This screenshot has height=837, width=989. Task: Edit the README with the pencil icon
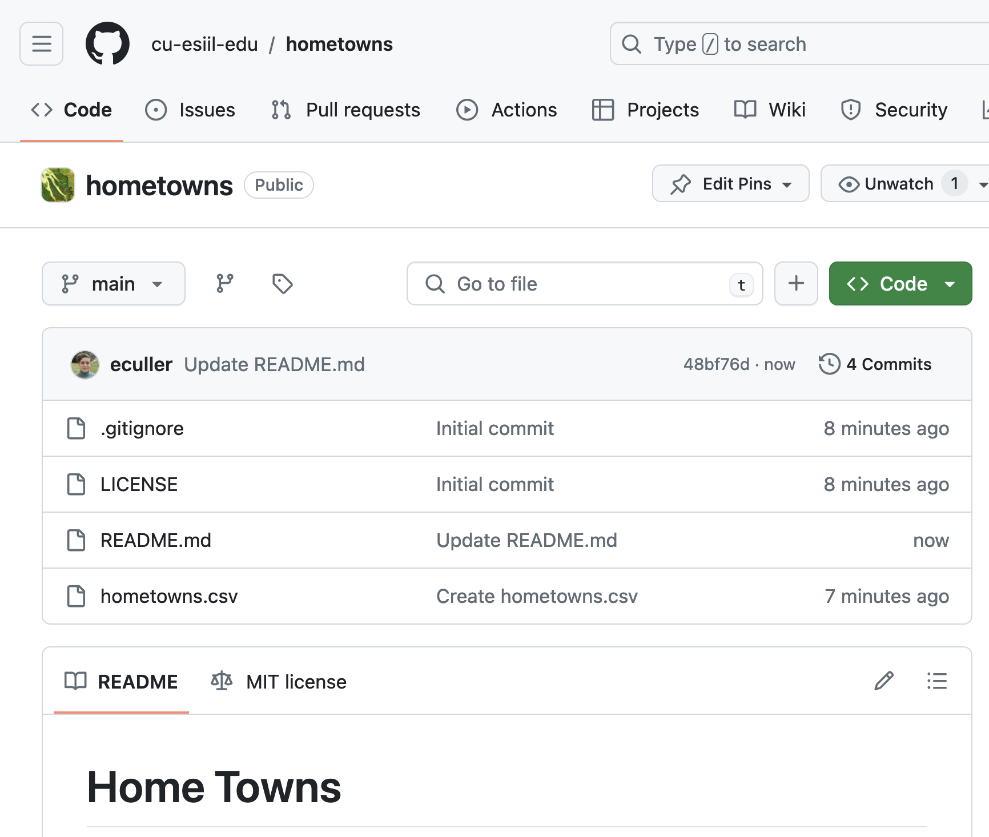coord(884,681)
